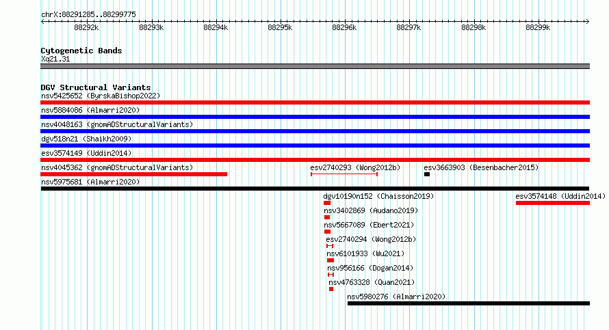Screen dimensions: 609x330
Task: Open the esv2740294 (Wong2012b) label
Action: point(371,239)
